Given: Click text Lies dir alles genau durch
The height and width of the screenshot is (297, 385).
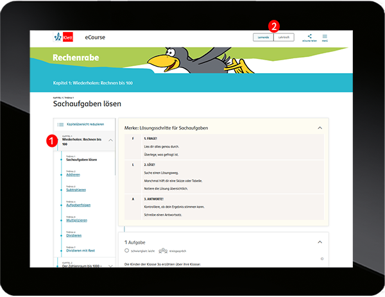Looking at the screenshot, I should click(x=162, y=147).
